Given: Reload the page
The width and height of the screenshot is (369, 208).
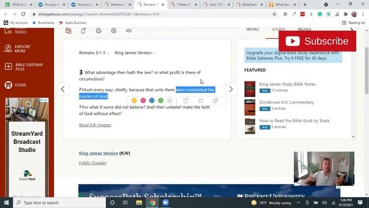Looking at the screenshot, I should [23, 14].
